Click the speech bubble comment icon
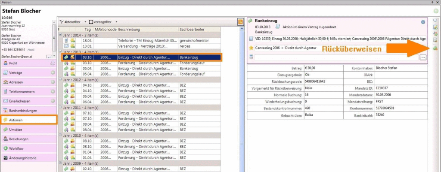 pos(435,21)
